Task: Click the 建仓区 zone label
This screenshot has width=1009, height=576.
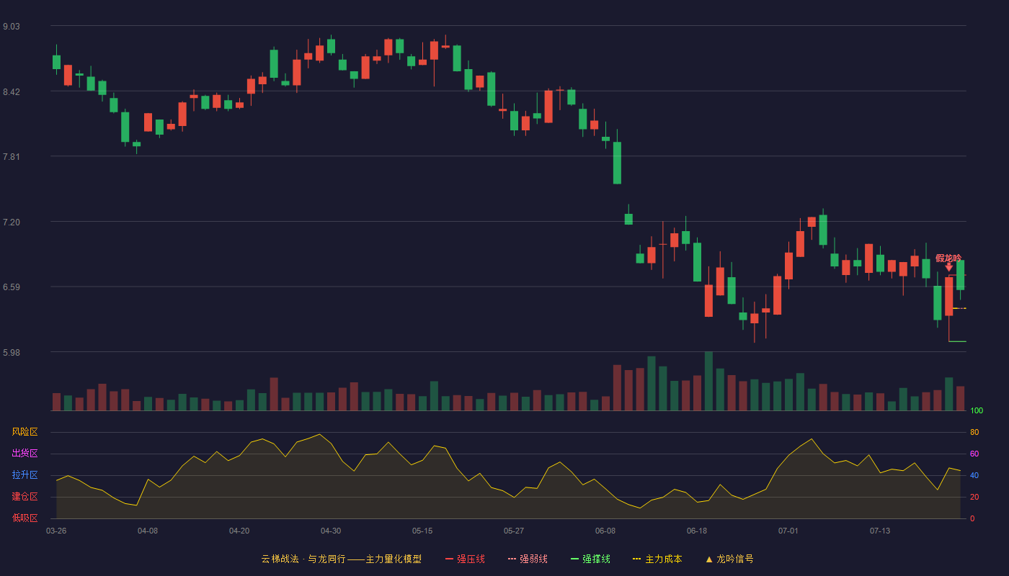Action: 25,497
